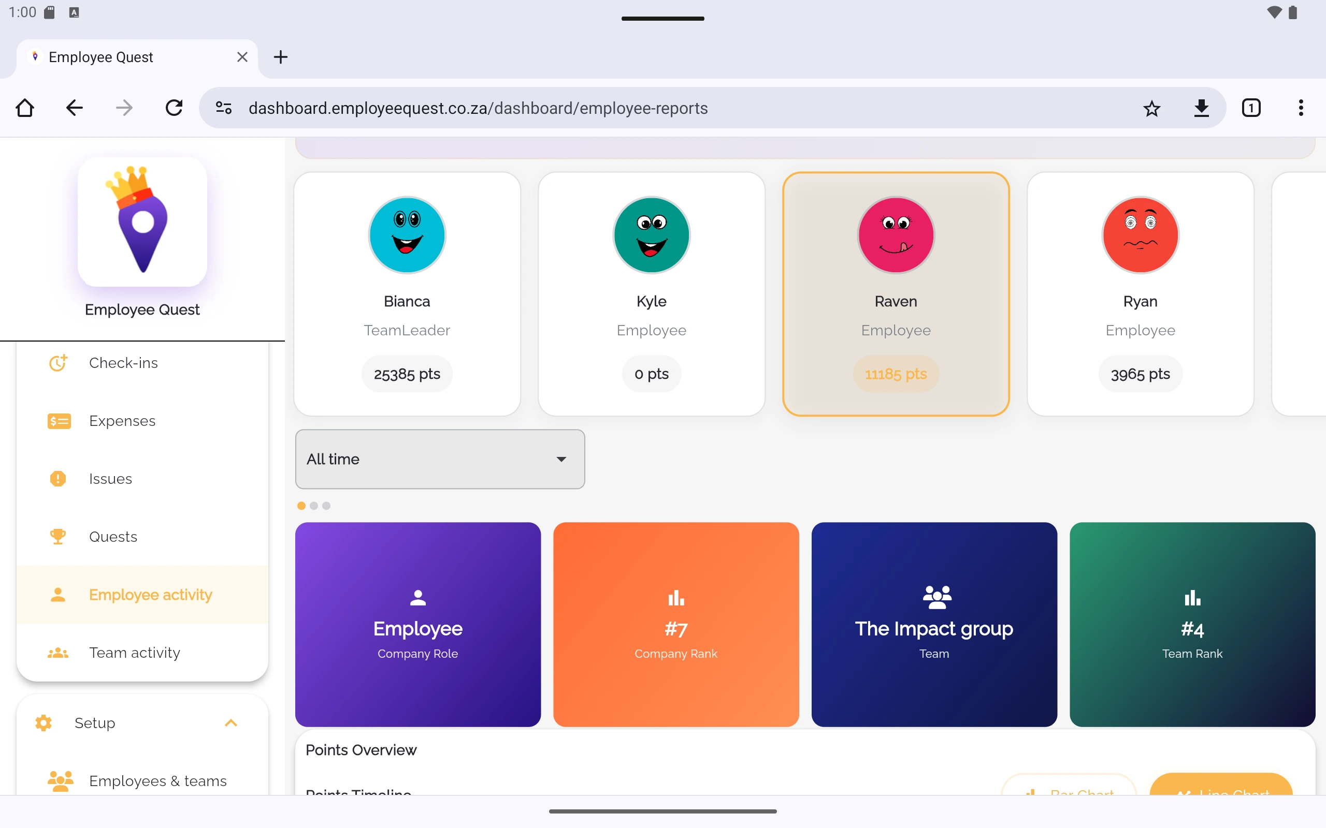Open the All time filter dropdown
The width and height of the screenshot is (1326, 828).
tap(439, 459)
